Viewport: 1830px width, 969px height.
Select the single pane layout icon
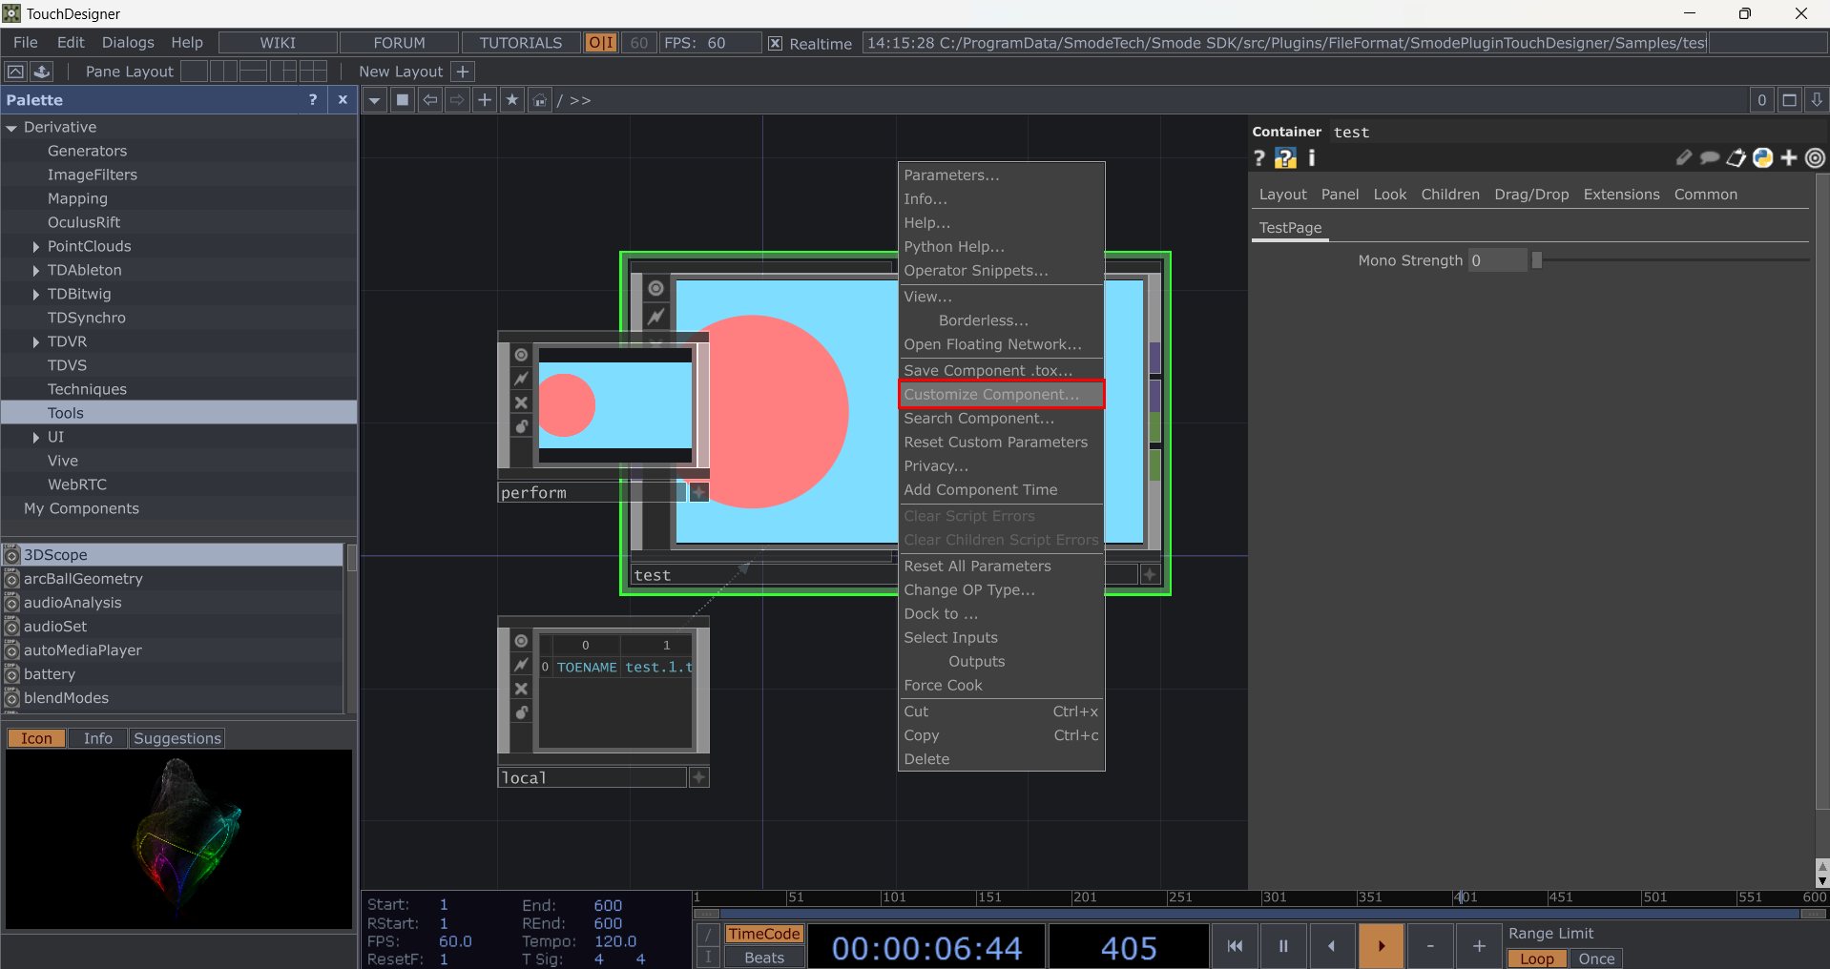[194, 72]
